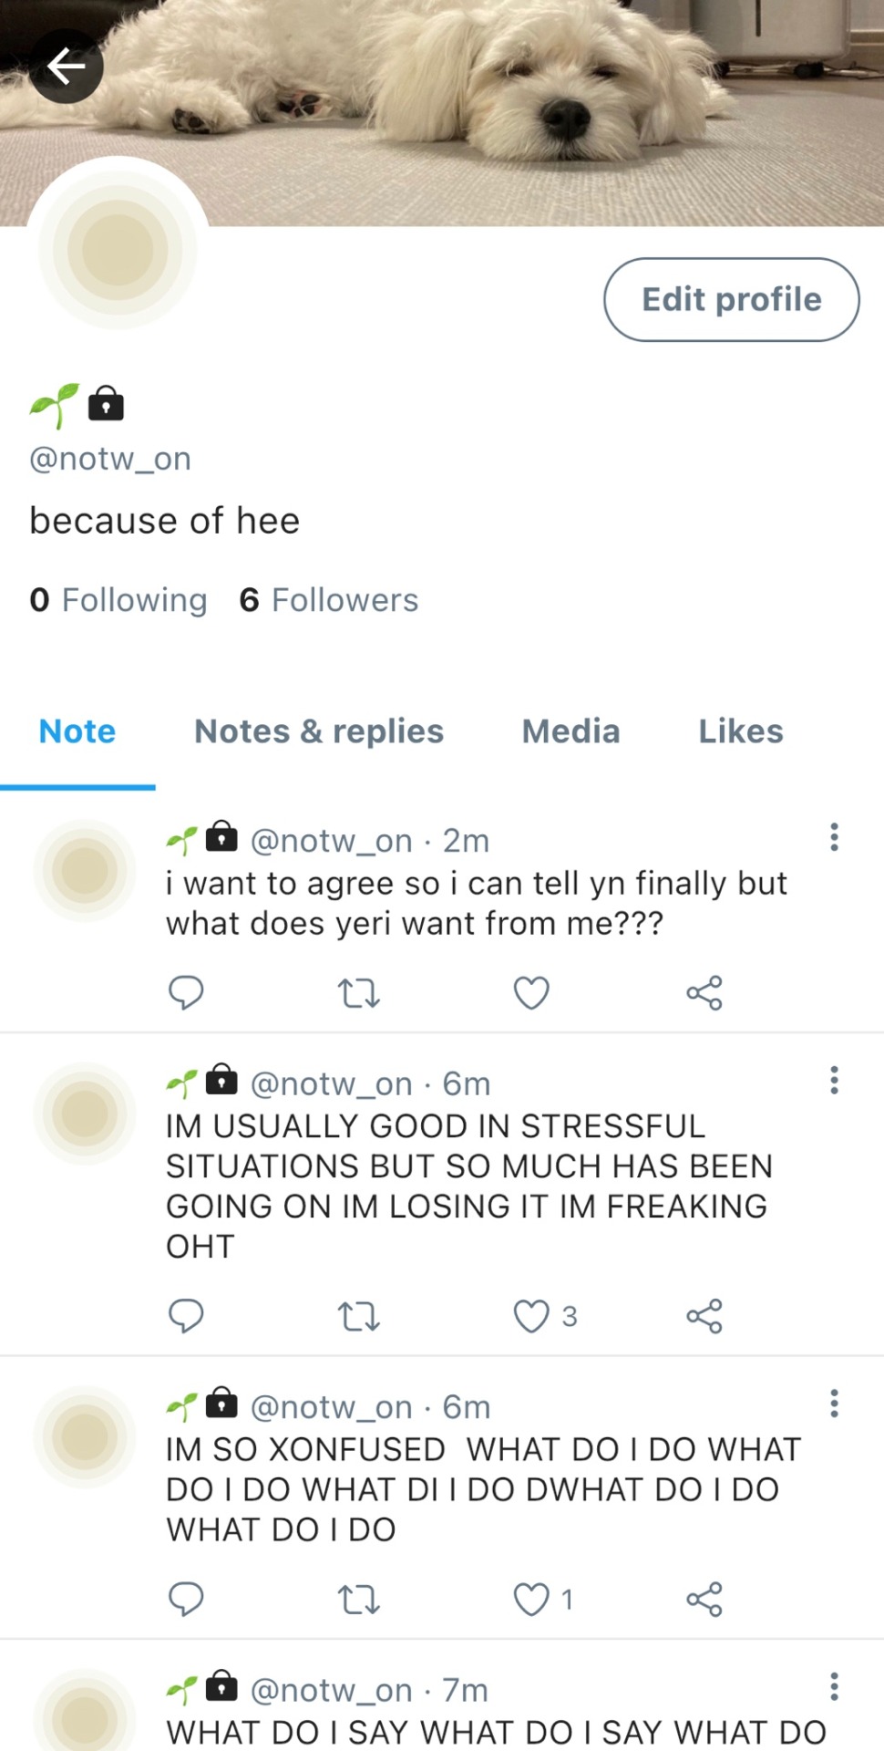Tap the back arrow icon
884x1751 pixels.
pos(66,66)
